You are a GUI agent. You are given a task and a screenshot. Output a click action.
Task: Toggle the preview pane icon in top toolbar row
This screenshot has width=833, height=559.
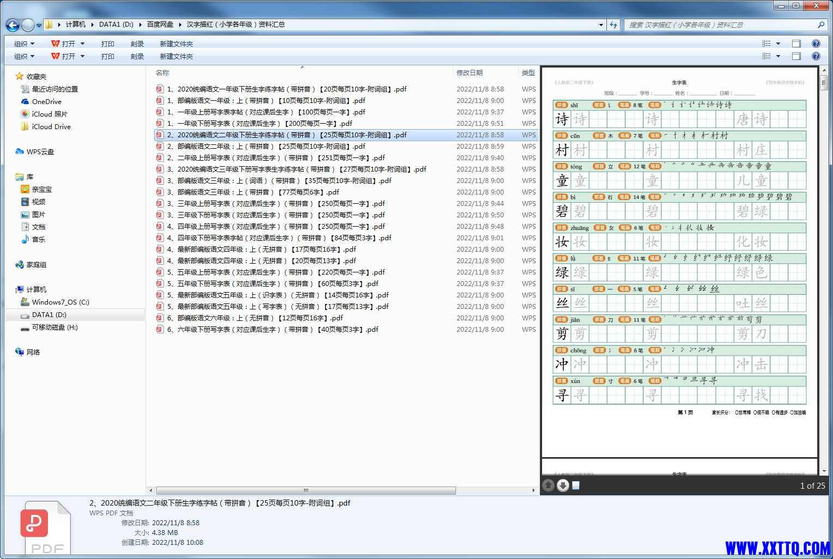pos(796,44)
